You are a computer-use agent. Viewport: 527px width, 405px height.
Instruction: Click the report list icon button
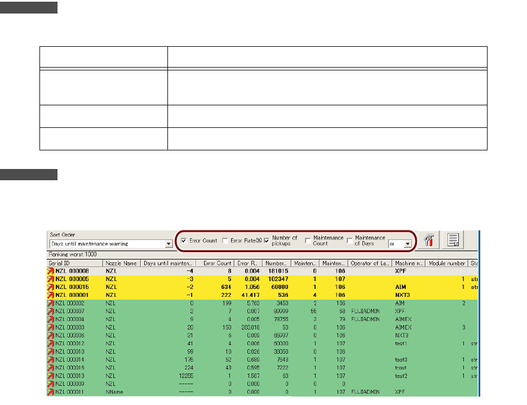(x=452, y=241)
